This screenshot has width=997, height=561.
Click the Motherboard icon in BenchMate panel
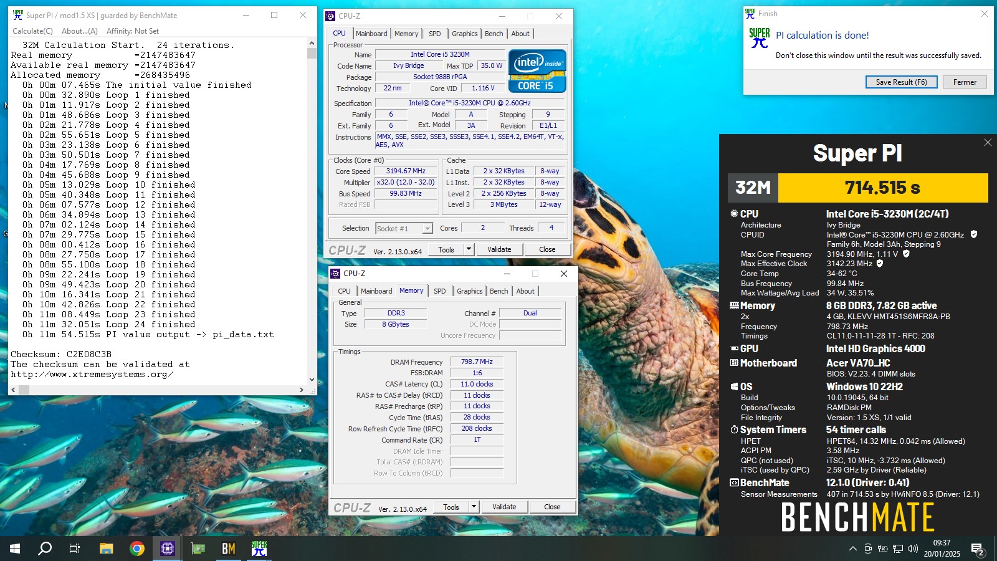click(734, 363)
